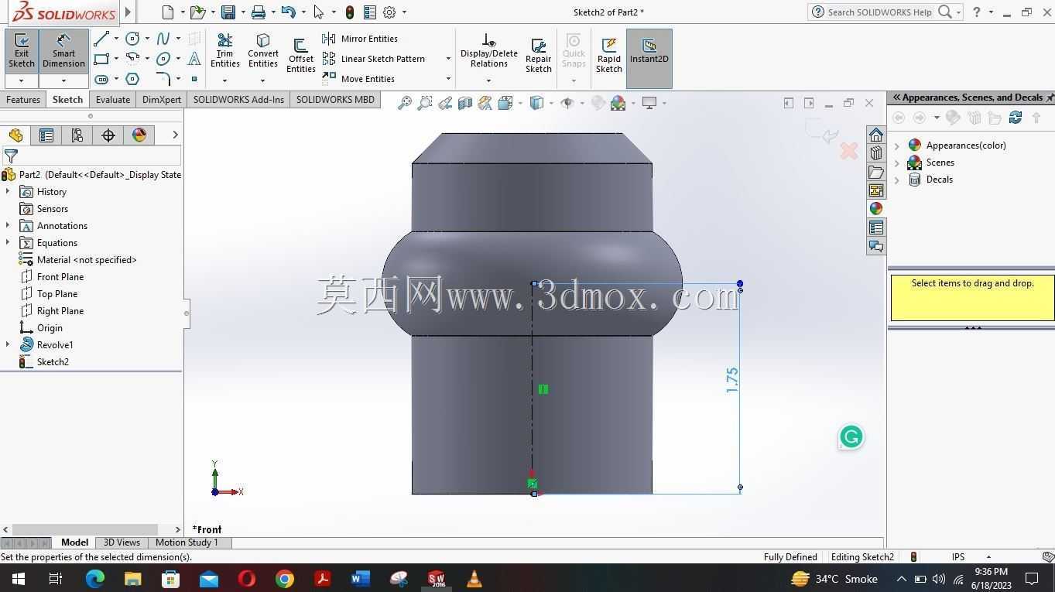Click the Offset Entities tool
The image size is (1055, 592).
coord(300,56)
